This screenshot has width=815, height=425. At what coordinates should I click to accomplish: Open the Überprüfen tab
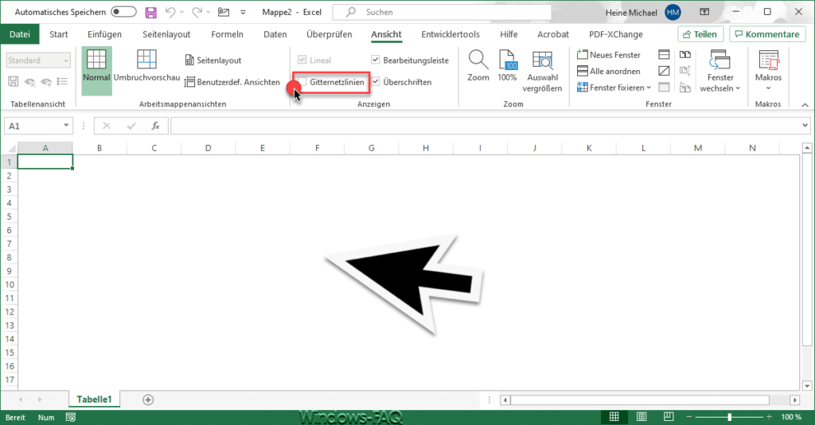pos(329,34)
